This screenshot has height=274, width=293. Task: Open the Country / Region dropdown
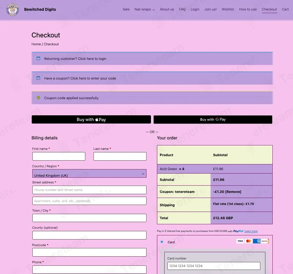point(89,174)
